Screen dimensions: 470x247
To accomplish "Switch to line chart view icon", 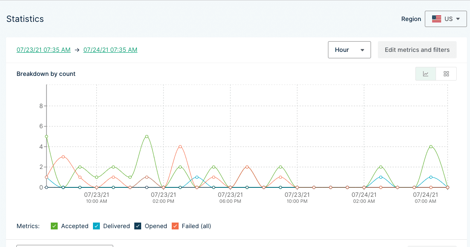I will 426,74.
